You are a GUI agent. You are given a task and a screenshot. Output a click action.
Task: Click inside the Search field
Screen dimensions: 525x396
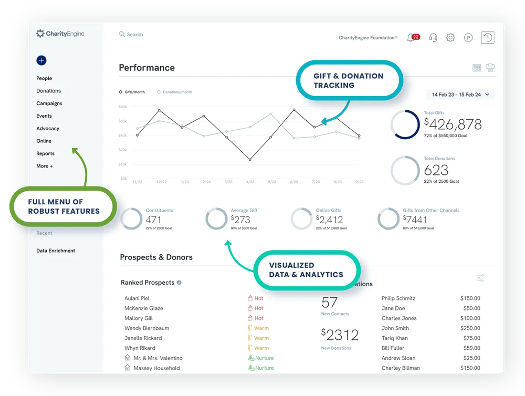click(134, 34)
